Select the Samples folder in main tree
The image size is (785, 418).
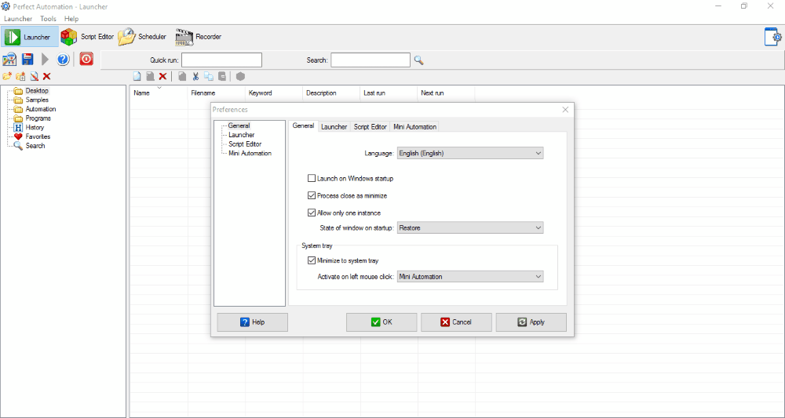point(37,100)
